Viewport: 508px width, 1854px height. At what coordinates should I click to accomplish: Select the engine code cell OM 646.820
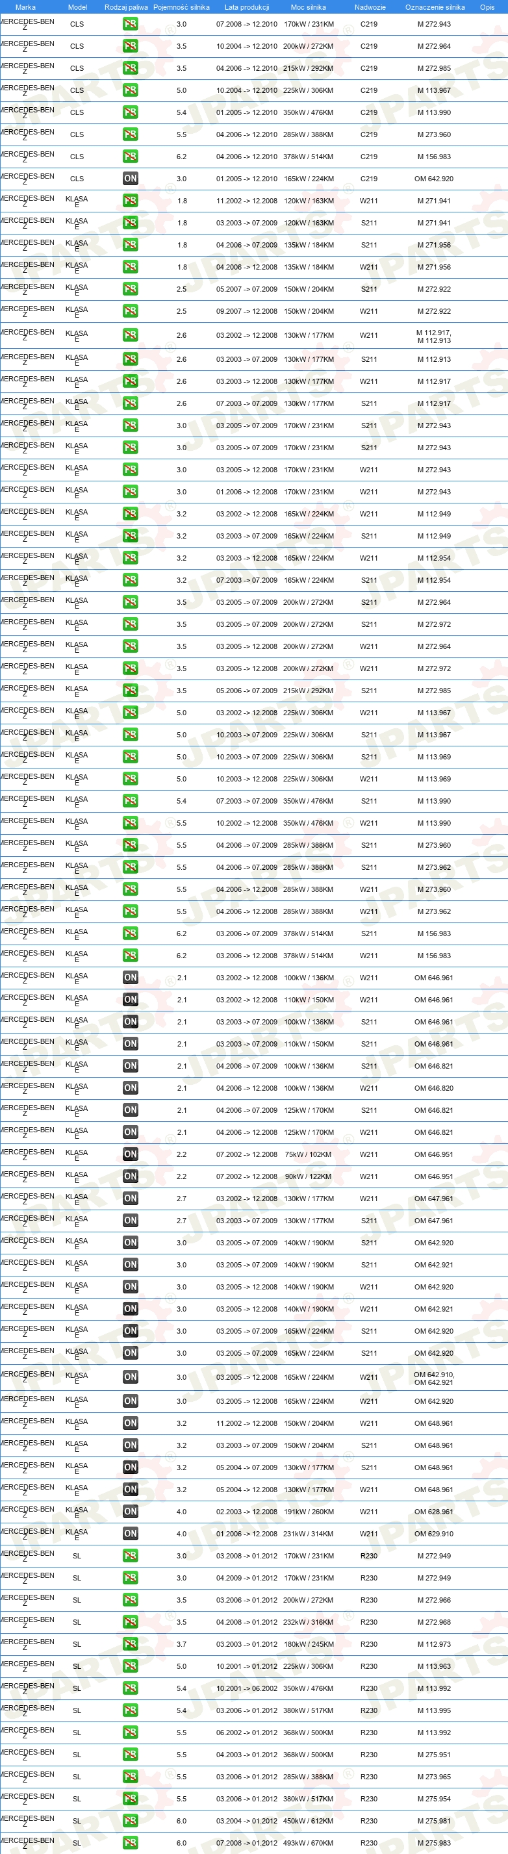click(434, 1088)
